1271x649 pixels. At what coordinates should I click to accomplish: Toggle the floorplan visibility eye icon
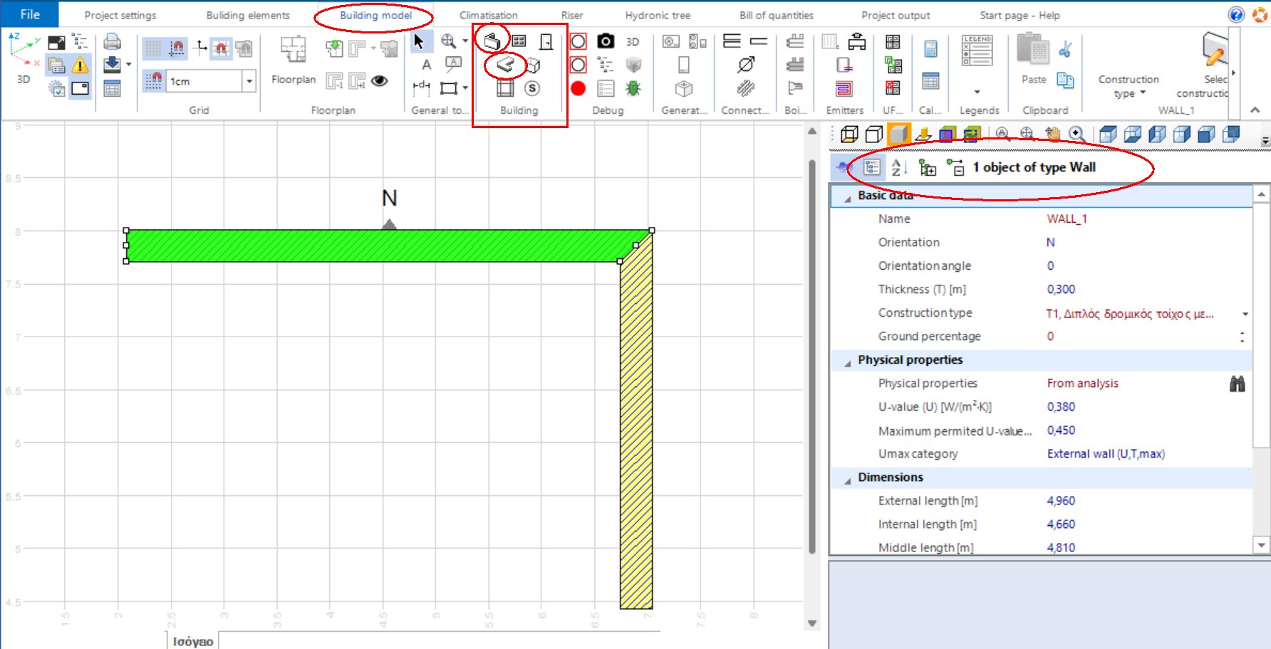(x=378, y=81)
